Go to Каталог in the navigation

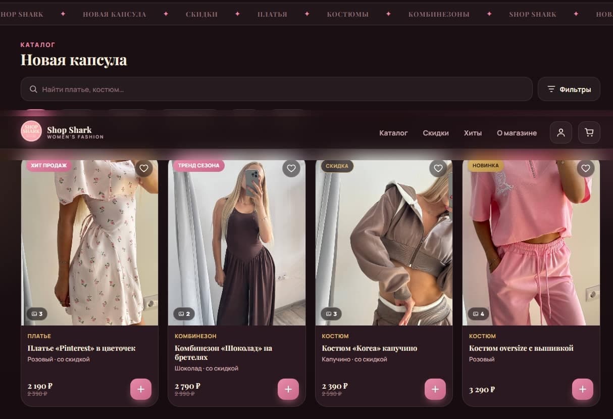393,133
